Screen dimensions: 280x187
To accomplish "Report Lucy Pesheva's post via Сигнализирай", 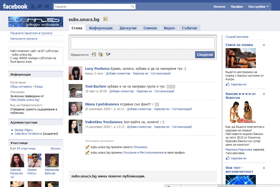I will pos(161,73).
